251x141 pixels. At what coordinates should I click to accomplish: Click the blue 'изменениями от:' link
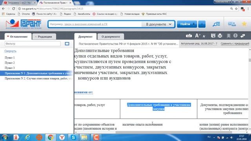coord(84,92)
